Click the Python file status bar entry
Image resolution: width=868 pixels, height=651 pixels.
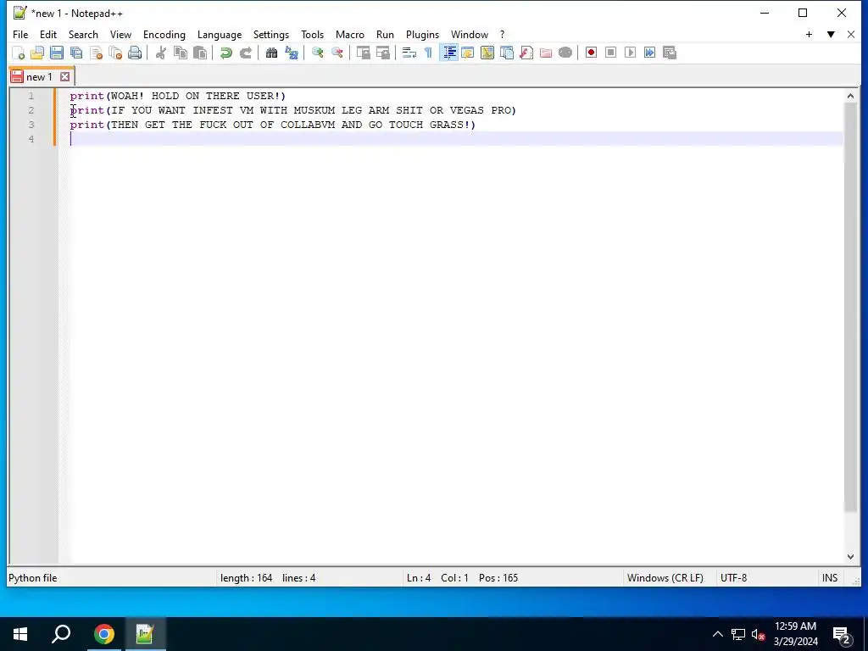33,578
